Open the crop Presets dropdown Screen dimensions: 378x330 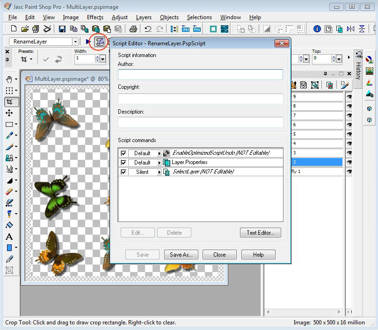[x=31, y=59]
